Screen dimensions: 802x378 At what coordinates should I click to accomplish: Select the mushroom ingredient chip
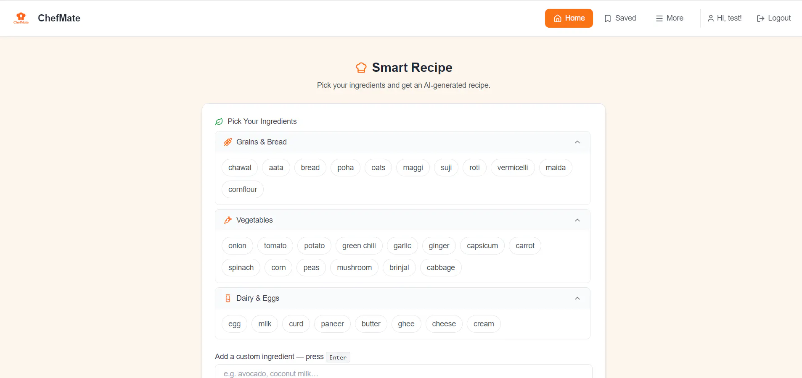tap(355, 268)
